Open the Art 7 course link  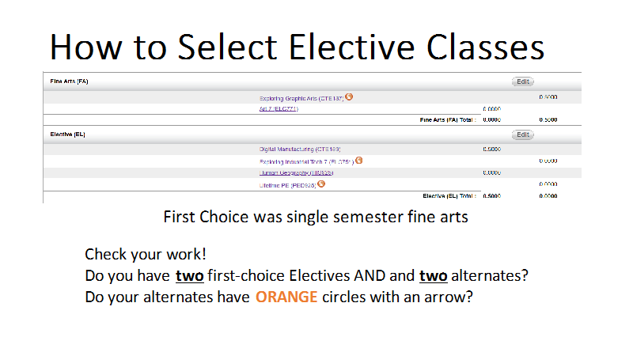click(x=279, y=109)
